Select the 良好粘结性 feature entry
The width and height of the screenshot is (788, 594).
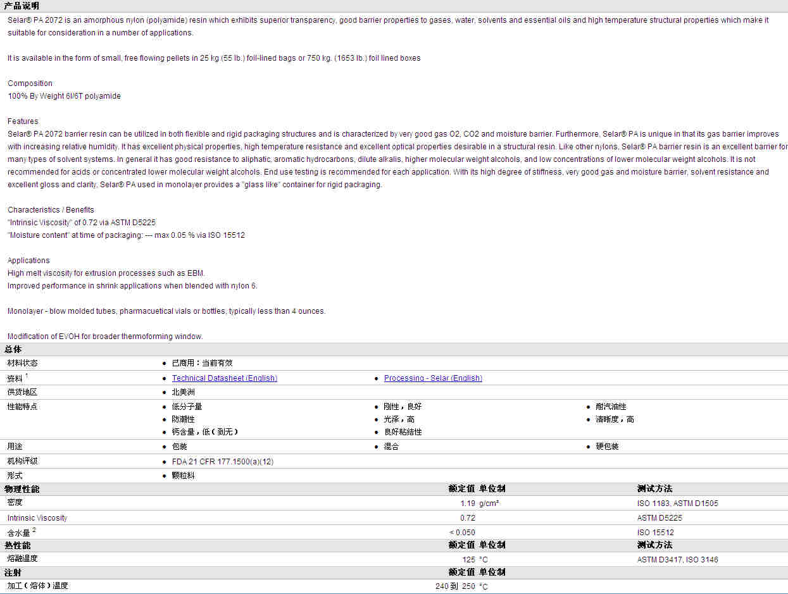pyautogui.click(x=403, y=432)
